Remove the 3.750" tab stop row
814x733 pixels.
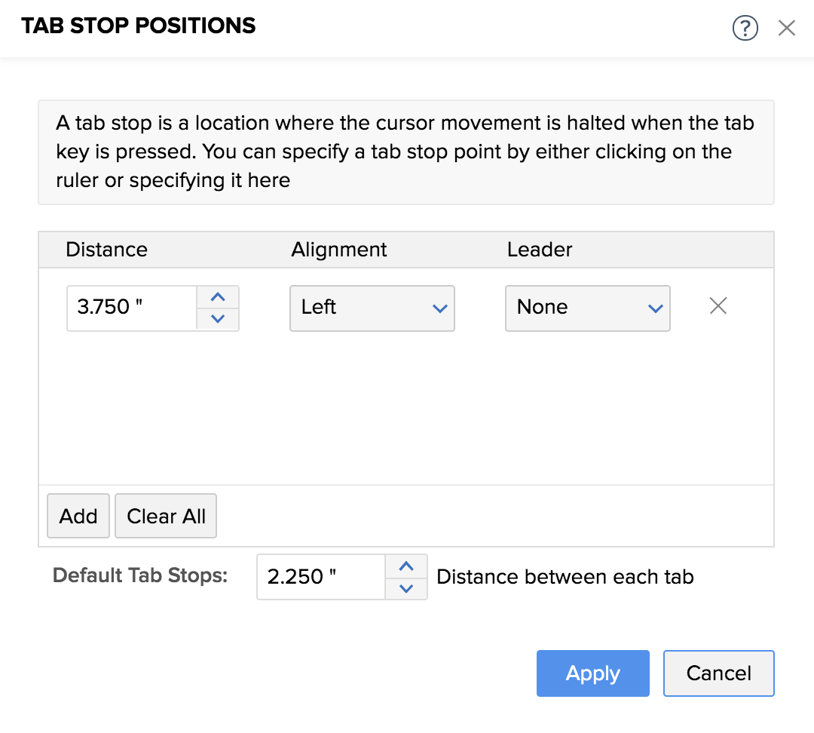tap(718, 306)
